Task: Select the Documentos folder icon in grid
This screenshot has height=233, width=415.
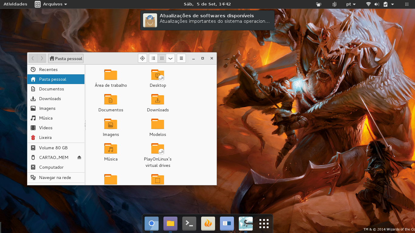Action: click(111, 99)
